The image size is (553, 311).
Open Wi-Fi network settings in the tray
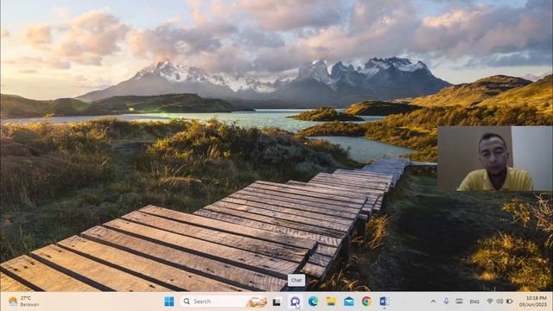tap(490, 301)
